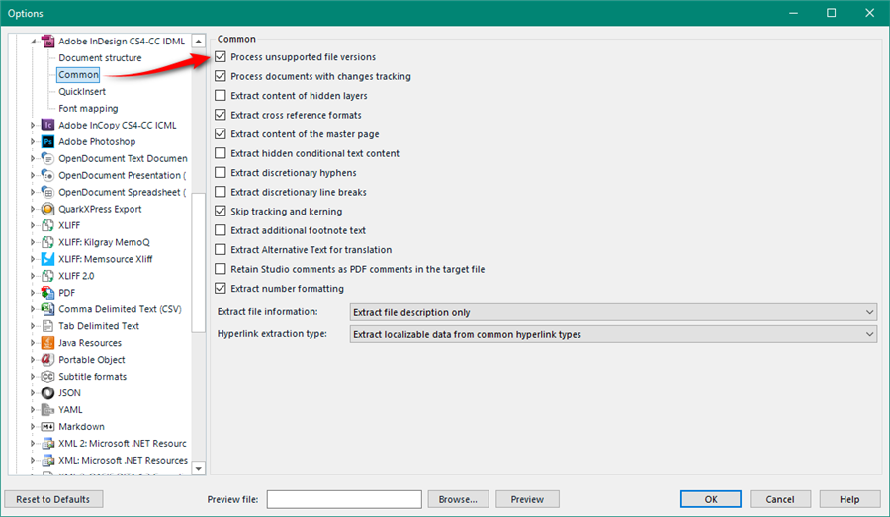Click the Adobe Photoshop file type icon
This screenshot has width=890, height=517.
coord(47,142)
